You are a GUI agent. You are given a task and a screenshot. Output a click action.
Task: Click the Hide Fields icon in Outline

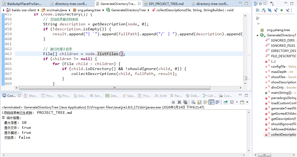[270, 10]
